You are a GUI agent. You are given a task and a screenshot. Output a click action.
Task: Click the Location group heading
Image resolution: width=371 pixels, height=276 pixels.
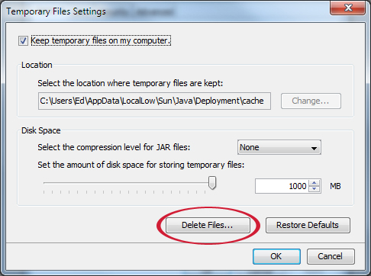tap(37, 65)
